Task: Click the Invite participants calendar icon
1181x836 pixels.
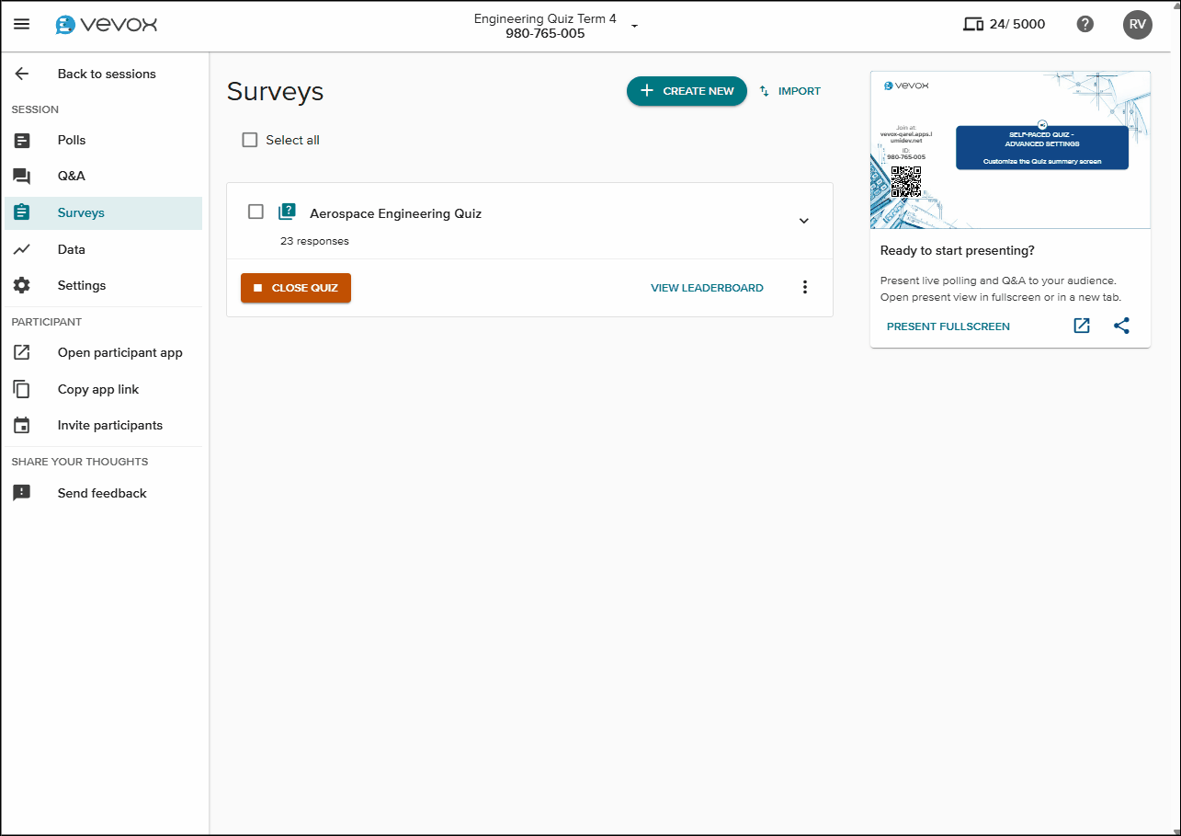Action: coord(22,425)
